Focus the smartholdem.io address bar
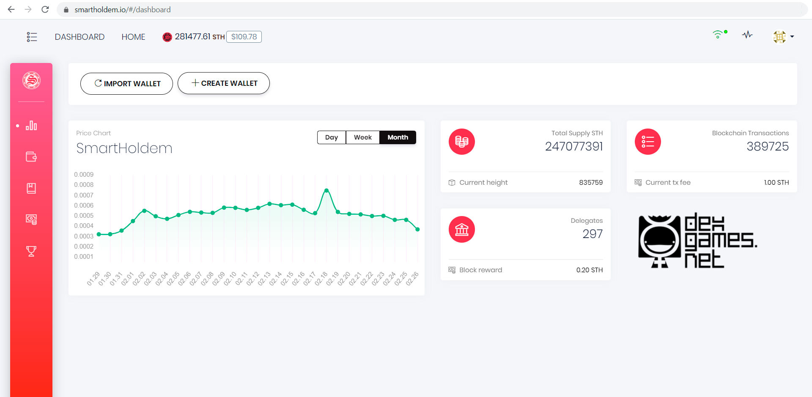Viewport: 812px width, 397px height. [431, 10]
